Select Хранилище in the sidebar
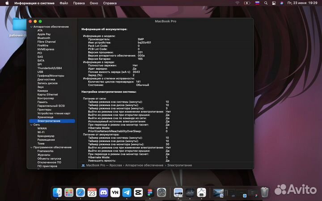Viewport: 322px width, 201px height. [x=45, y=117]
